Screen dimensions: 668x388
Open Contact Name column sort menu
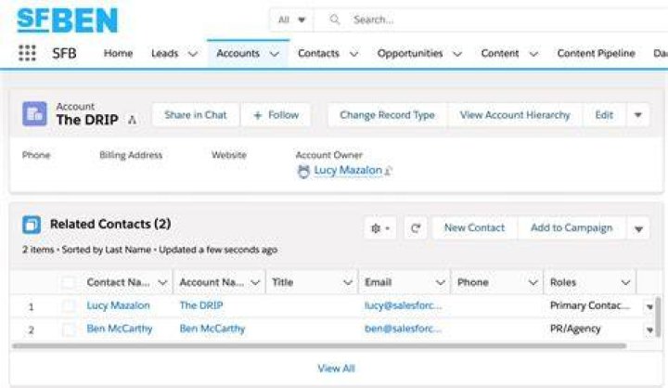coord(162,282)
